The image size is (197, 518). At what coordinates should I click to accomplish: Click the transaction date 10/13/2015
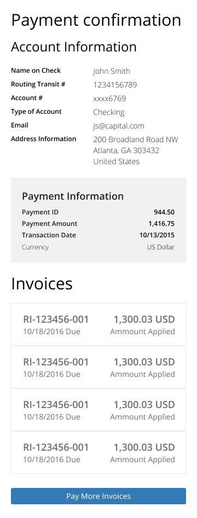158,235
